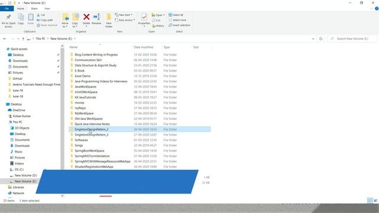Screen dimensions: 379x213
Task: Switch to Large icons view in status bar
Action: (x=375, y=201)
